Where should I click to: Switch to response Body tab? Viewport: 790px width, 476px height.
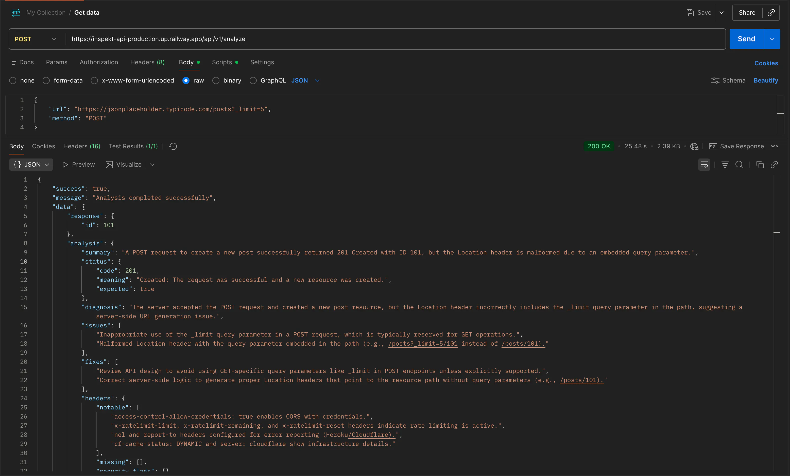[x=16, y=146]
